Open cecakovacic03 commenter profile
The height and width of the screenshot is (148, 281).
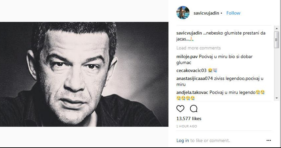[192, 70]
